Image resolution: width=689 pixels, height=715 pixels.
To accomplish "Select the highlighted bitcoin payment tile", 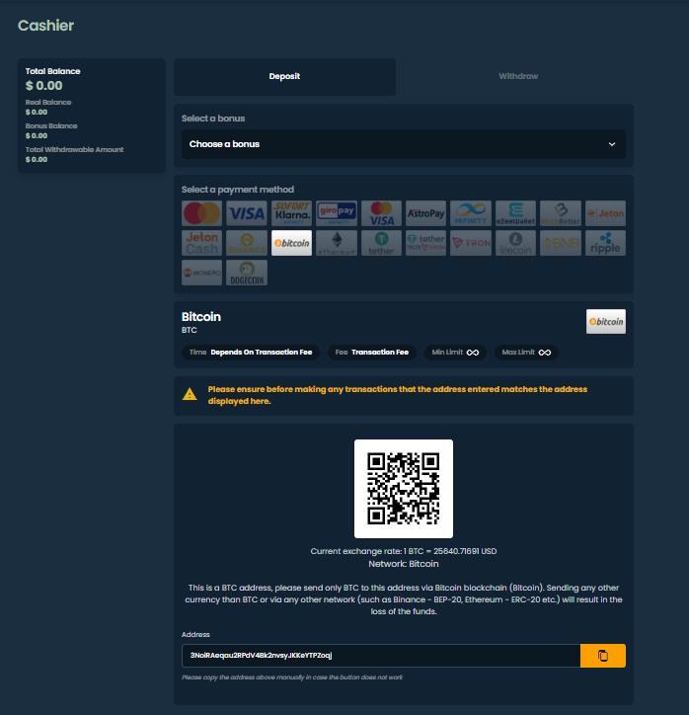I will coord(291,243).
